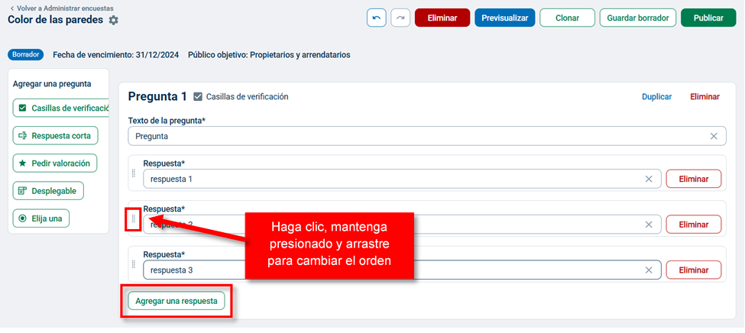This screenshot has width=745, height=333.
Task: Delete the survey with red Eliminar button
Action: (x=442, y=18)
